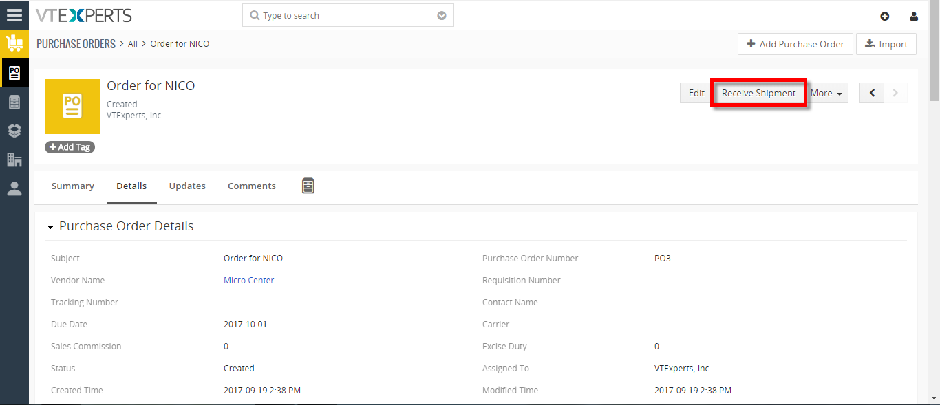Open the building vendors sidebar icon
Screen dimensions: 940x405
click(14, 160)
